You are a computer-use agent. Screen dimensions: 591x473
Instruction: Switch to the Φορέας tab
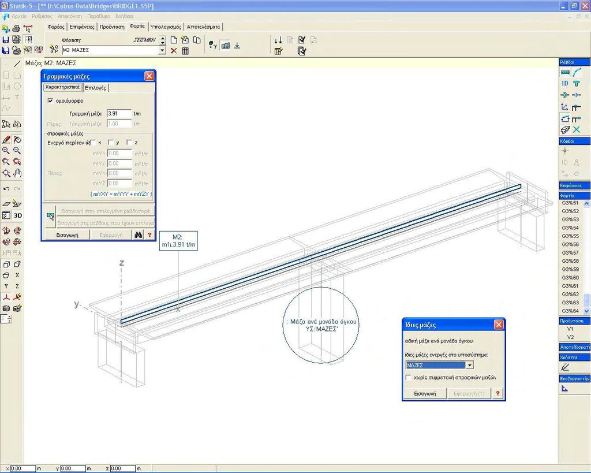[x=56, y=27]
